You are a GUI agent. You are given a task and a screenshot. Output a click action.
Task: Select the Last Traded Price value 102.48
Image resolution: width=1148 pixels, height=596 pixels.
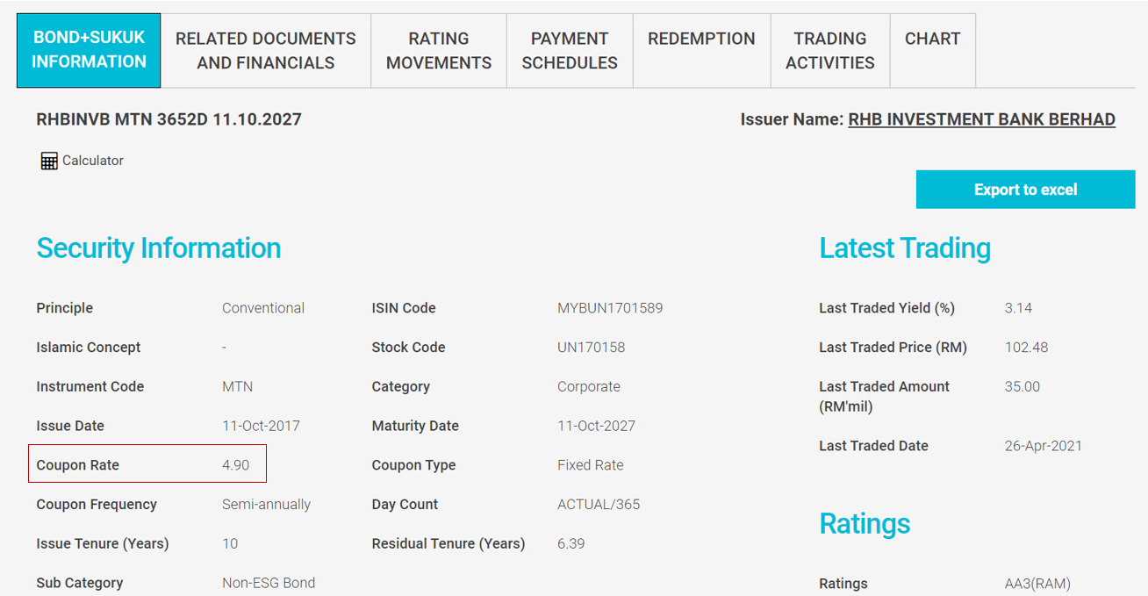pyautogui.click(x=1027, y=348)
